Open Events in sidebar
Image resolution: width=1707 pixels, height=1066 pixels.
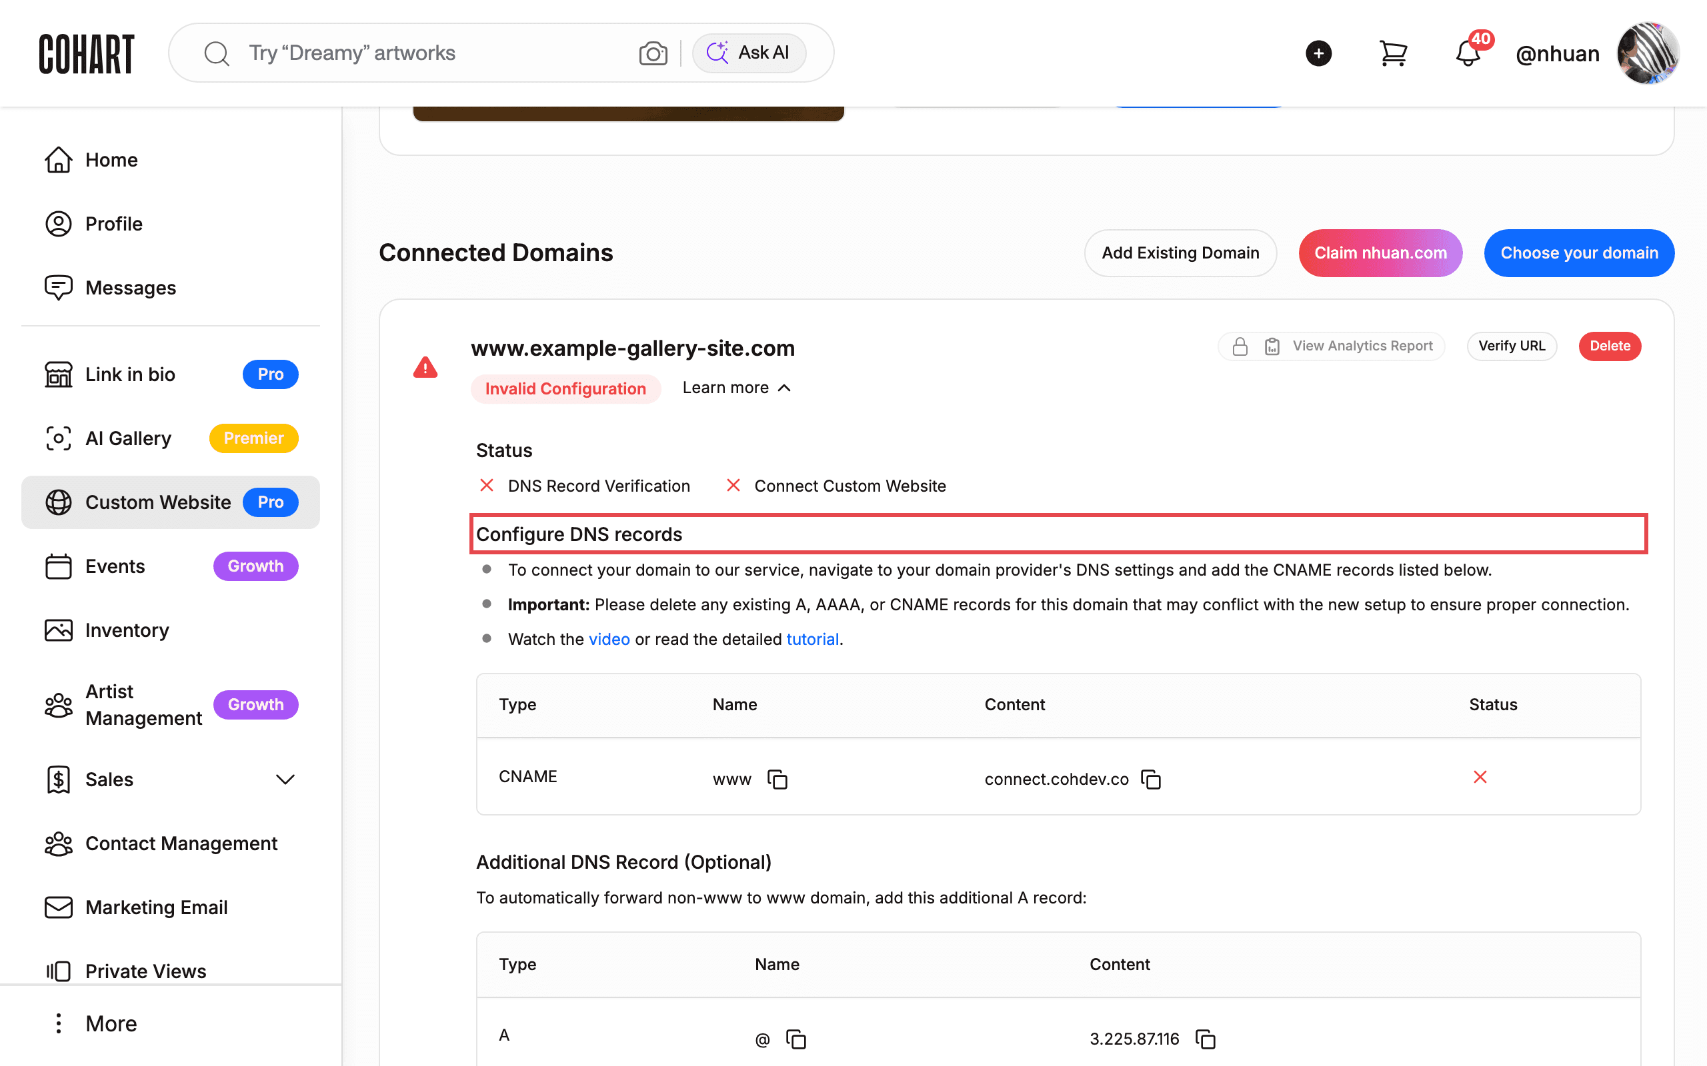(x=171, y=566)
